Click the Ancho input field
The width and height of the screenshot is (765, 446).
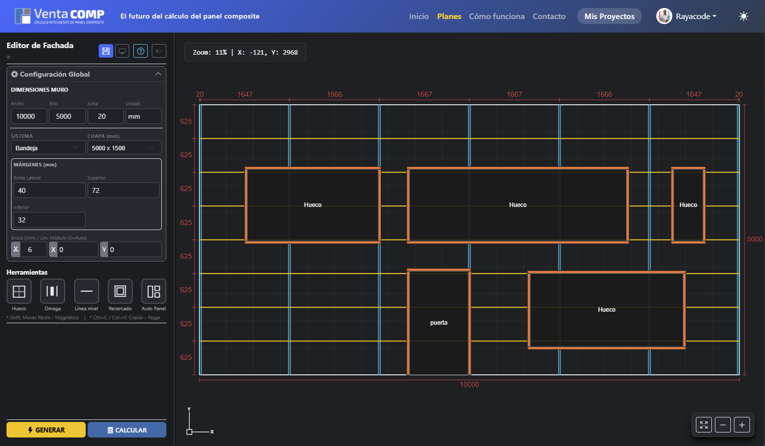coord(29,116)
